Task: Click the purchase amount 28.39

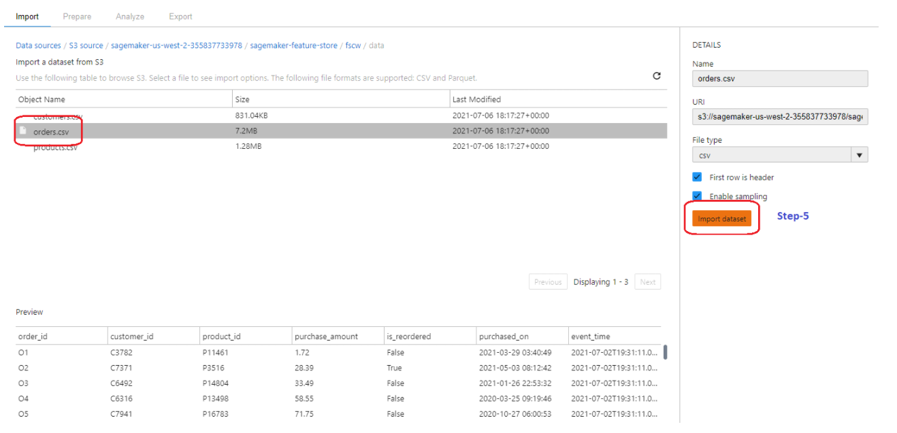Action: point(304,368)
